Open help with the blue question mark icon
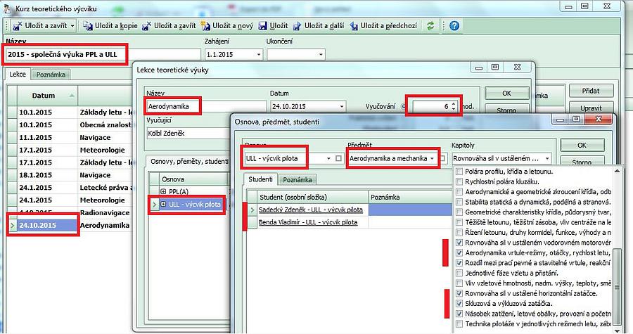 [x=454, y=26]
